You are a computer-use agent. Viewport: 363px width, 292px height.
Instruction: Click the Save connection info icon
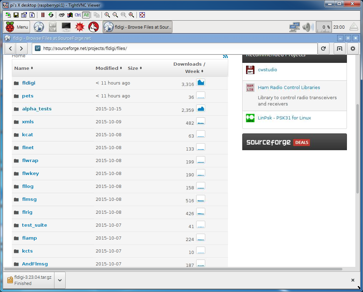pyautogui.click(x=16, y=15)
